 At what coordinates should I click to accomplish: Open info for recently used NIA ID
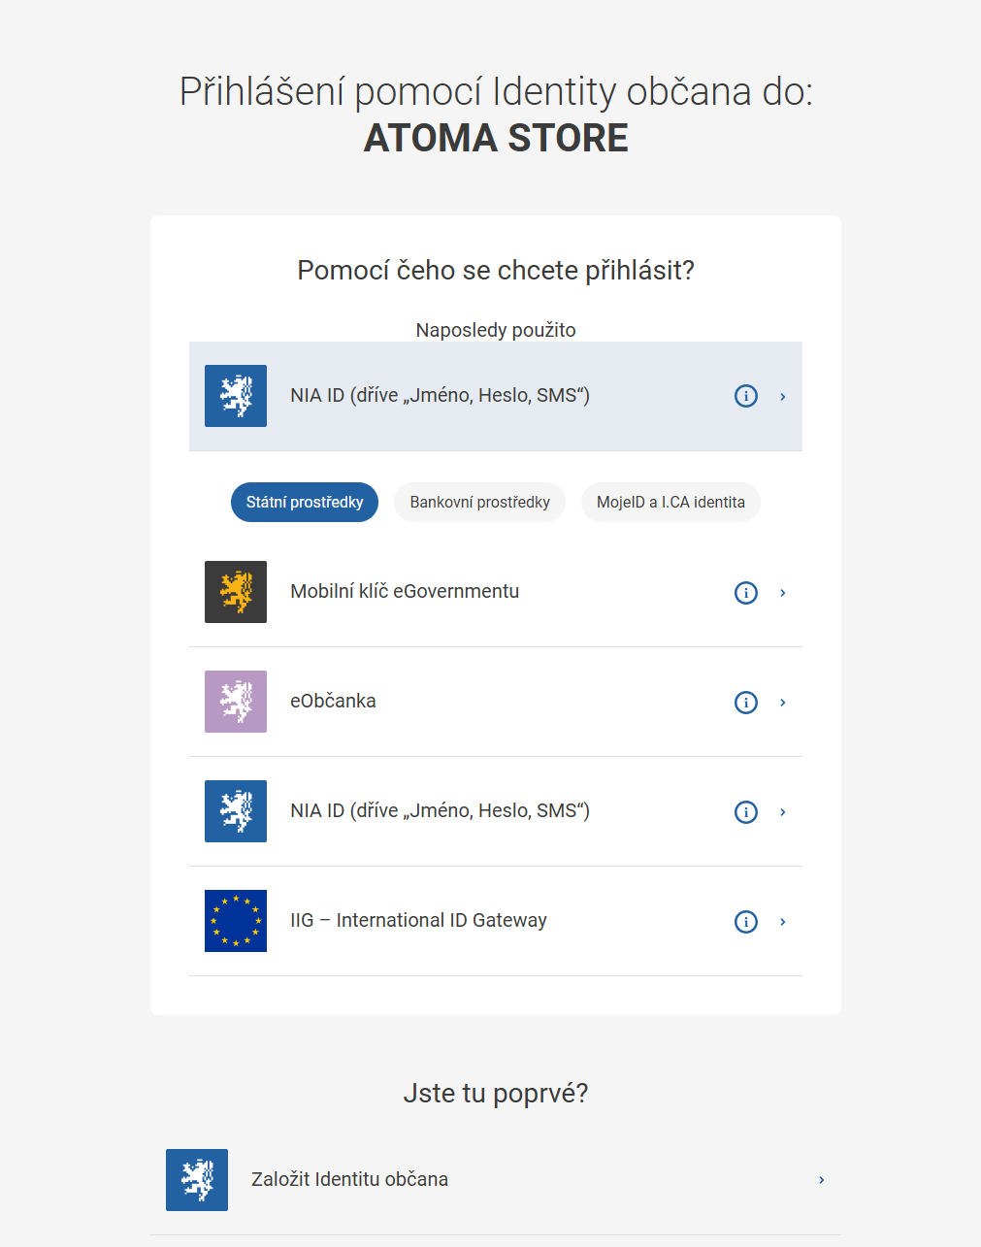pyautogui.click(x=745, y=396)
